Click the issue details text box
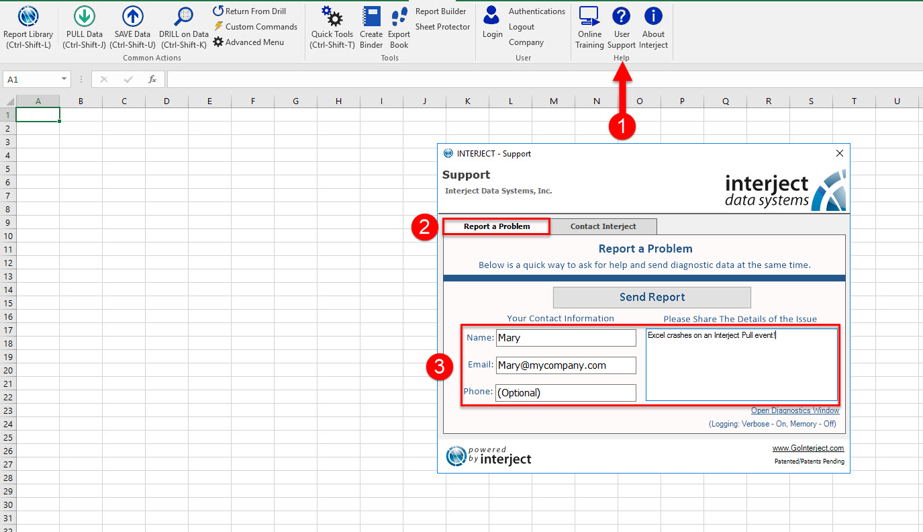Screen dimensions: 923x532 click(x=742, y=365)
